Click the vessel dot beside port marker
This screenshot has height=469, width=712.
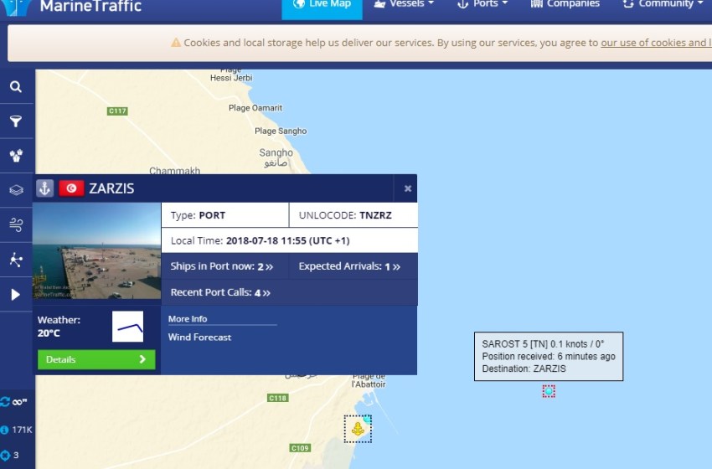click(367, 419)
